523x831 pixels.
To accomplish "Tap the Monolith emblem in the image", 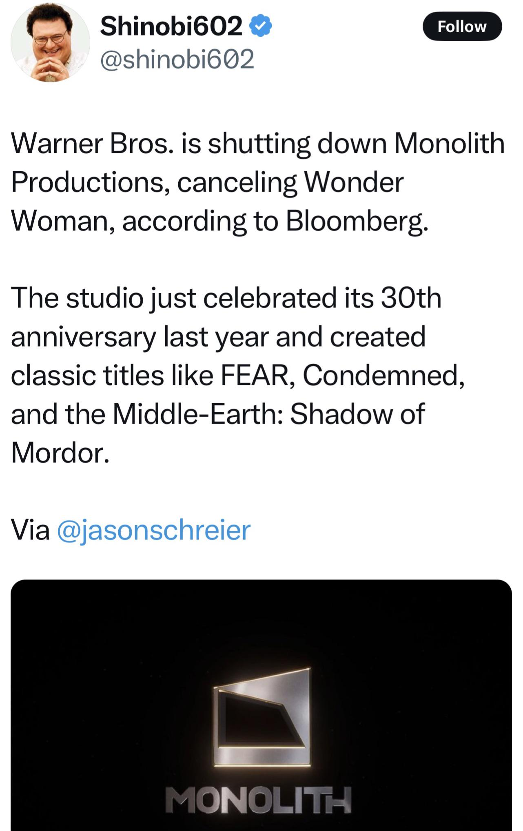I will click(x=261, y=718).
